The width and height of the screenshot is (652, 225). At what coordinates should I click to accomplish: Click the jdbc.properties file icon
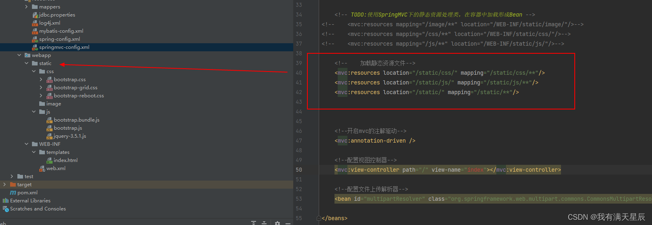(x=35, y=15)
